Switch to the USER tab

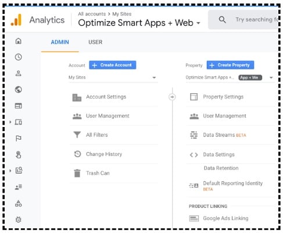pos(95,42)
